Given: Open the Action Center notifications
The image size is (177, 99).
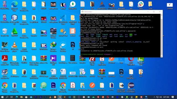Looking at the screenshot, I should point(173,97).
